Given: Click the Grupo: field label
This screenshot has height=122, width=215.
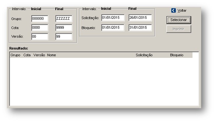Looking at the screenshot, I should [16, 19].
